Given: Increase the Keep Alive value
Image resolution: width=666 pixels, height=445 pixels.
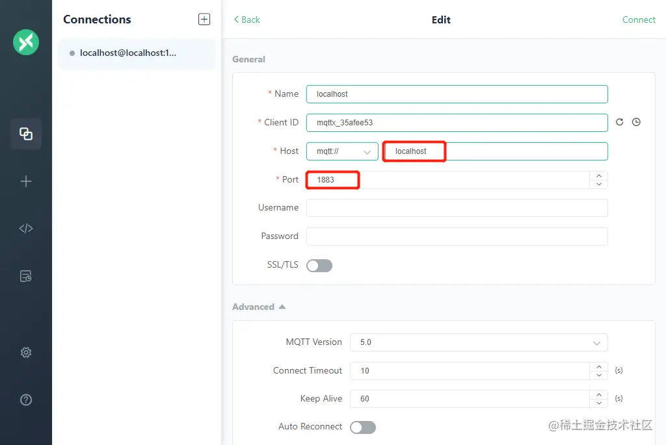Looking at the screenshot, I should click(599, 394).
